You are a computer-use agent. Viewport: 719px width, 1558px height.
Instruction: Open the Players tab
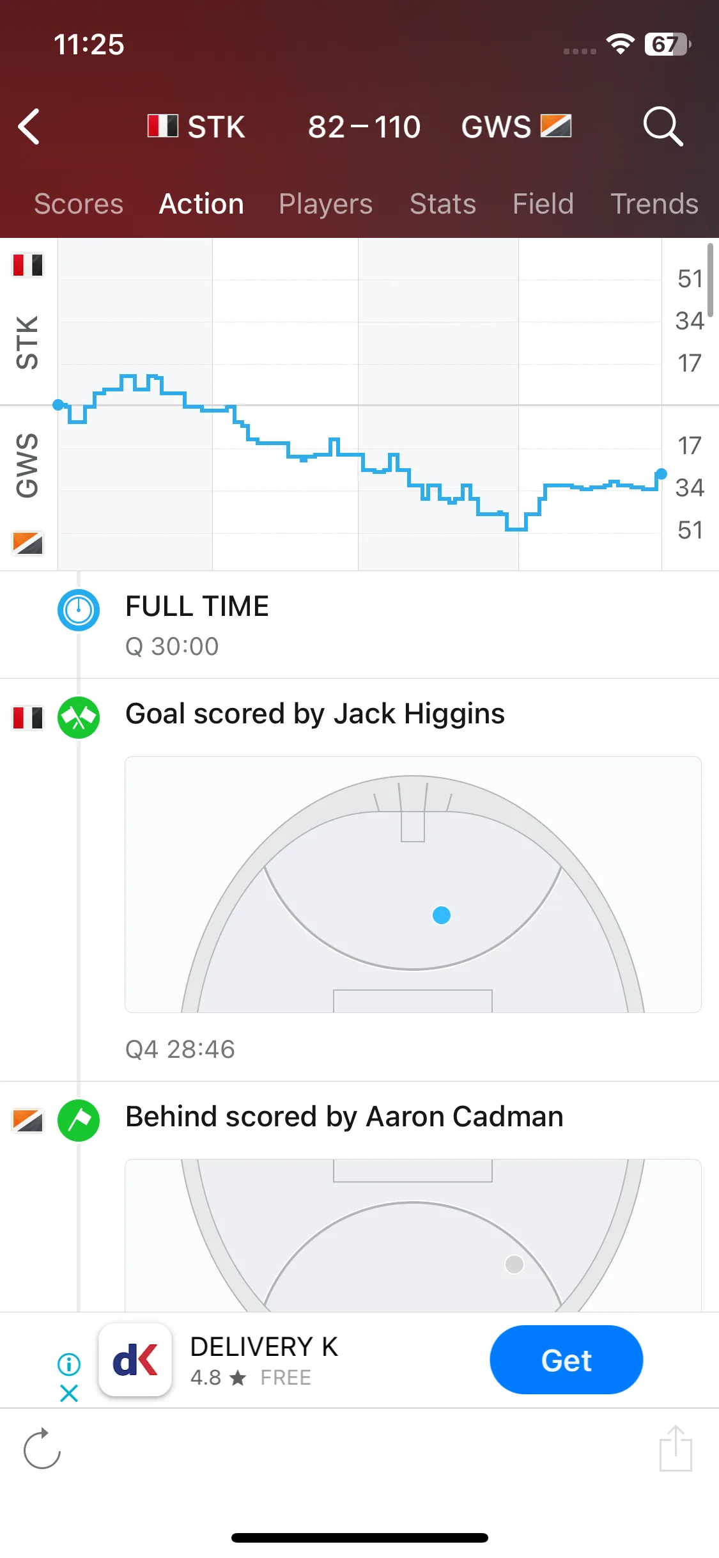coord(326,204)
